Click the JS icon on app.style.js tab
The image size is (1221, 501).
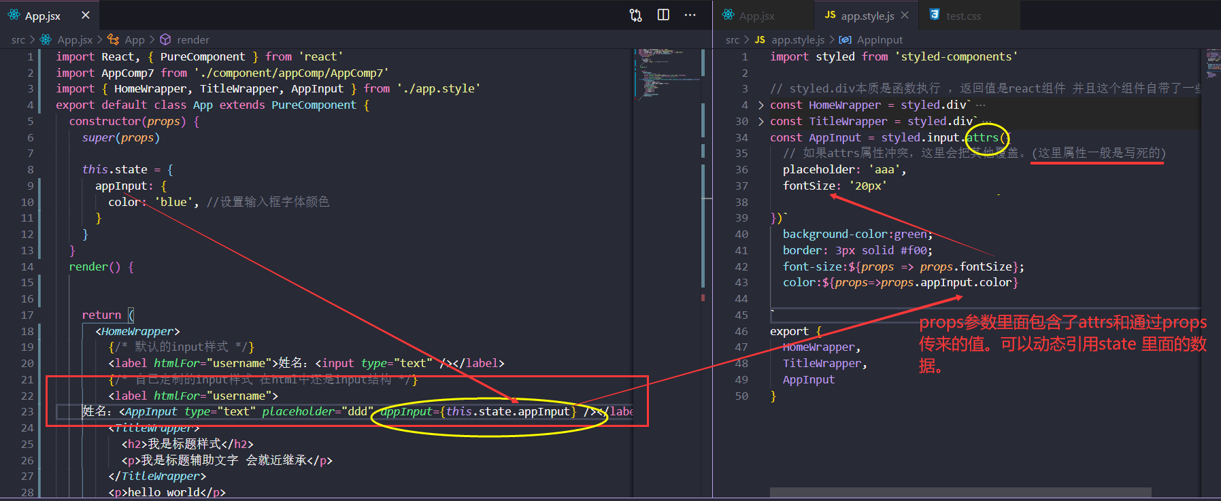(830, 15)
